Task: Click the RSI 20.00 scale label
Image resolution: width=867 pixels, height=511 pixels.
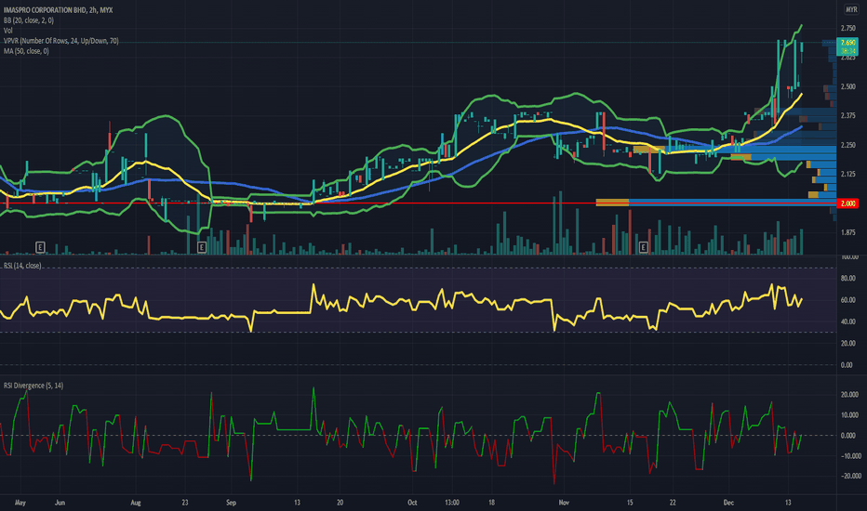Action: (848, 343)
